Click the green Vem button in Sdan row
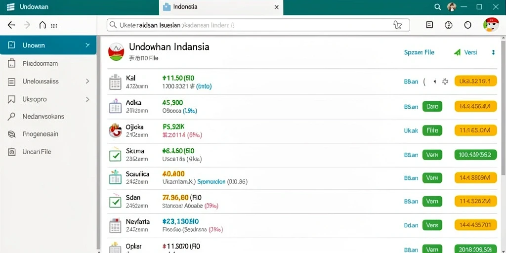 point(432,202)
